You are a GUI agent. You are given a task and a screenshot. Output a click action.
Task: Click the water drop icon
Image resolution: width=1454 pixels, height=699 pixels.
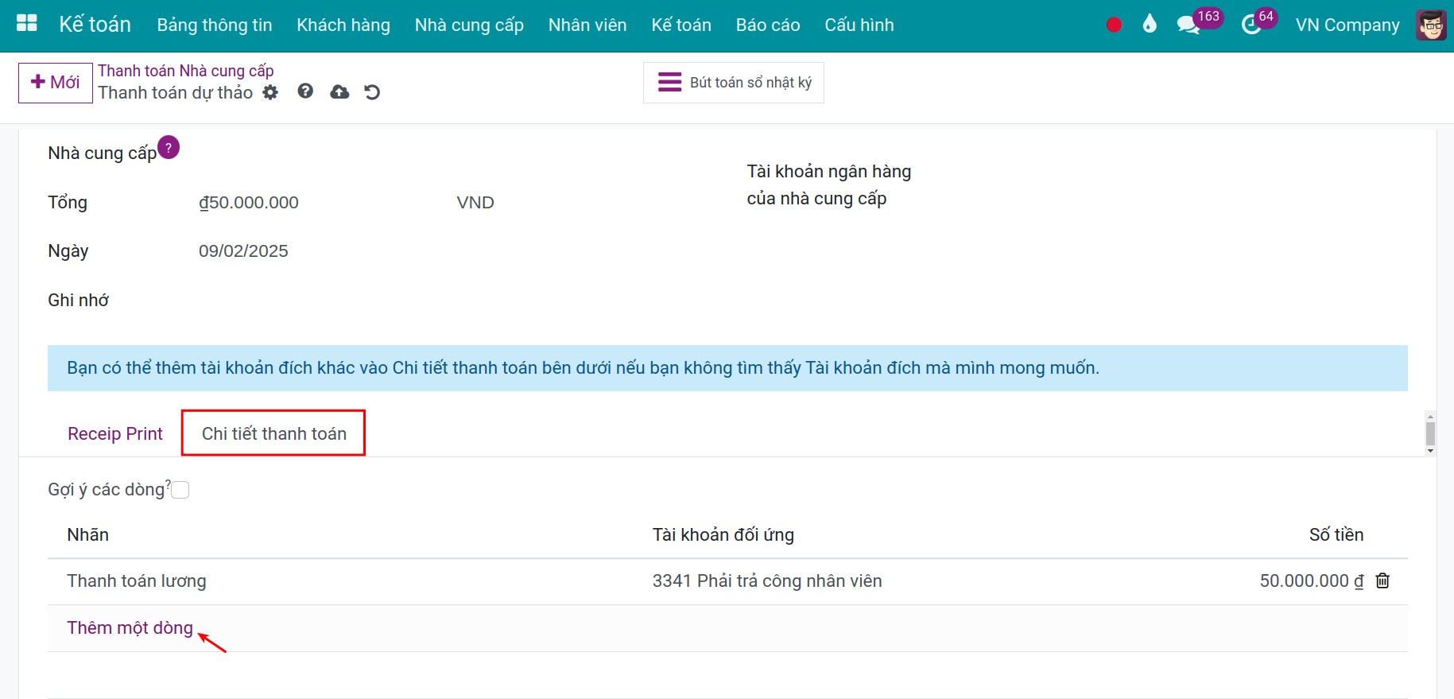(1150, 25)
